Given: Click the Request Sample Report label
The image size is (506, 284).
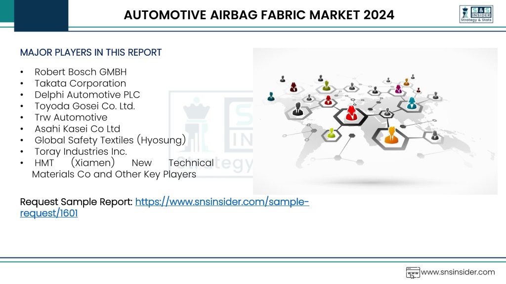Looking at the screenshot, I should (x=76, y=202).
